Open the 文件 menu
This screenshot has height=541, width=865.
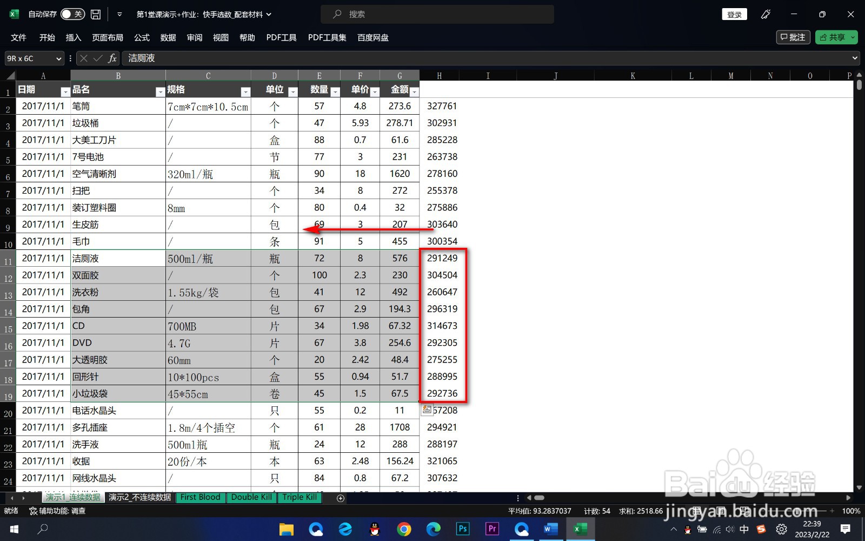point(18,37)
